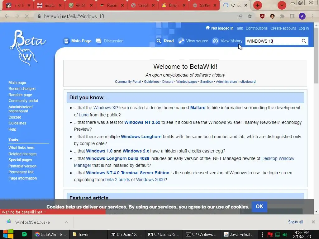319x239 pixels.
Task: Click the Talk link
Action: pyautogui.click(x=240, y=28)
